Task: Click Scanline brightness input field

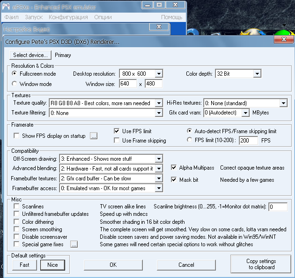Action: 278,207
